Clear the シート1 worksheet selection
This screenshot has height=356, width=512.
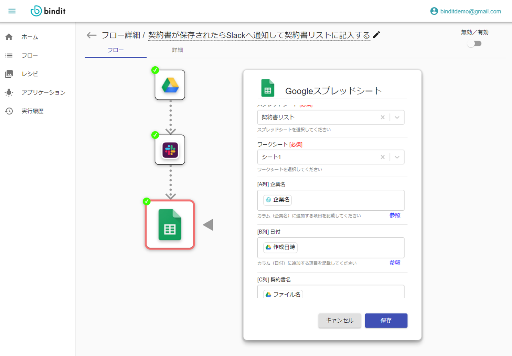pos(383,157)
